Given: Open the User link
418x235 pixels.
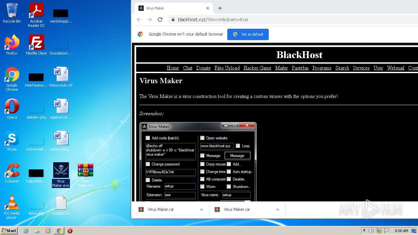Looking at the screenshot, I should (x=378, y=68).
